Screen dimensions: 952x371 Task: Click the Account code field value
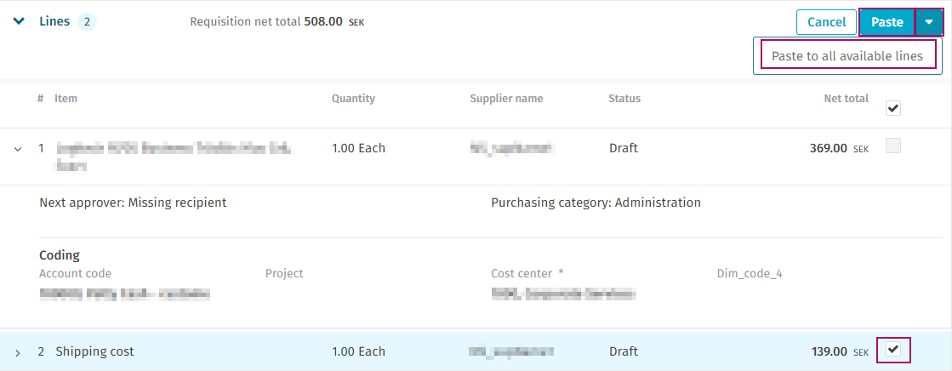[124, 294]
